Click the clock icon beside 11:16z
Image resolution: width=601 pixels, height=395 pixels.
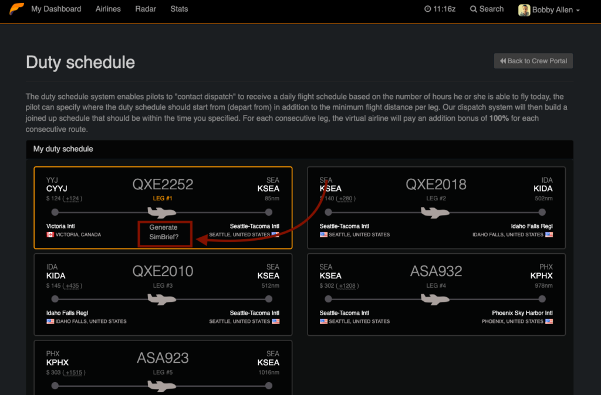(x=427, y=9)
